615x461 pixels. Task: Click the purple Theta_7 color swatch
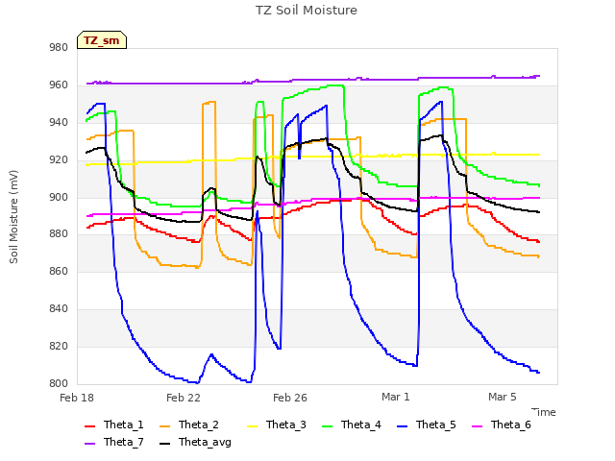(89, 444)
